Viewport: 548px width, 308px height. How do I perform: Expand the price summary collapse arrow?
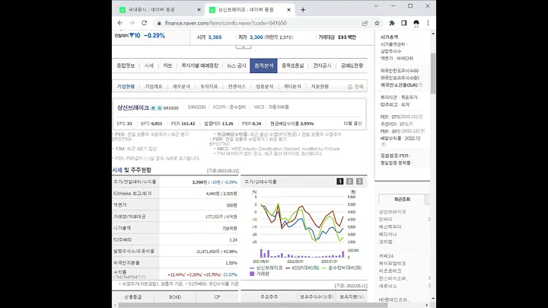244,47
